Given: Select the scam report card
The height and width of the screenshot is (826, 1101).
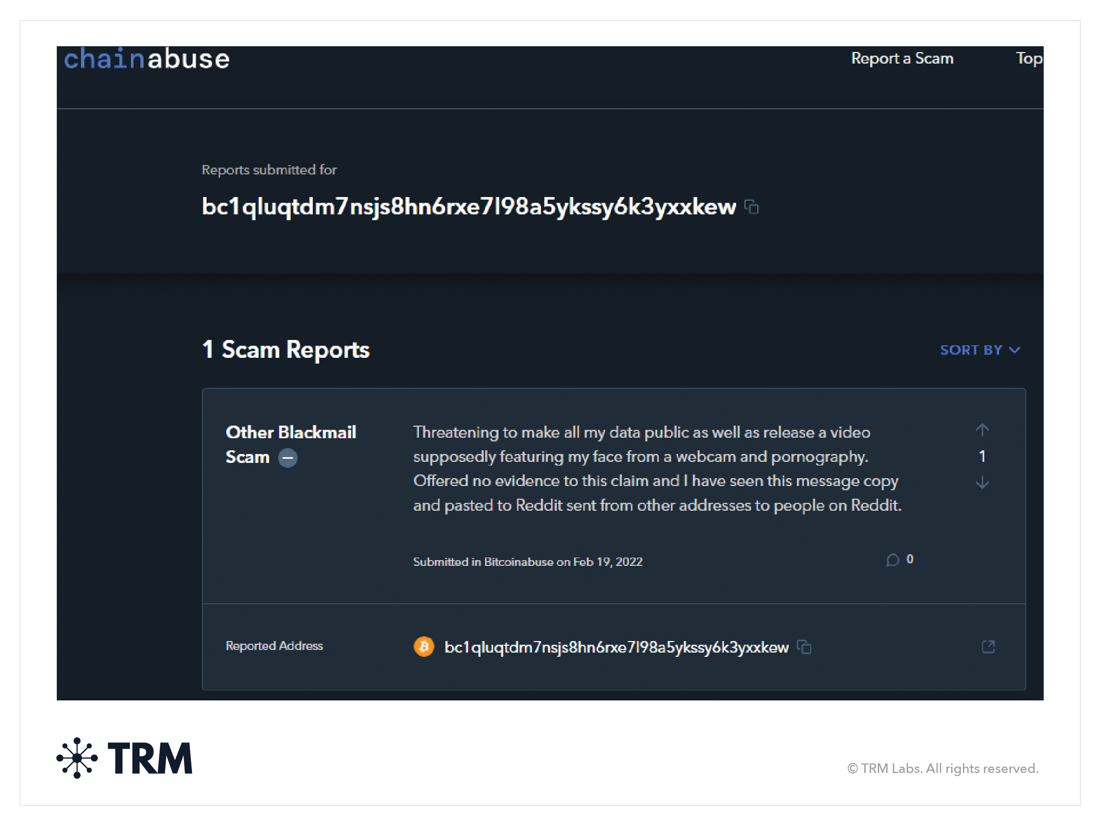Looking at the screenshot, I should [613, 536].
